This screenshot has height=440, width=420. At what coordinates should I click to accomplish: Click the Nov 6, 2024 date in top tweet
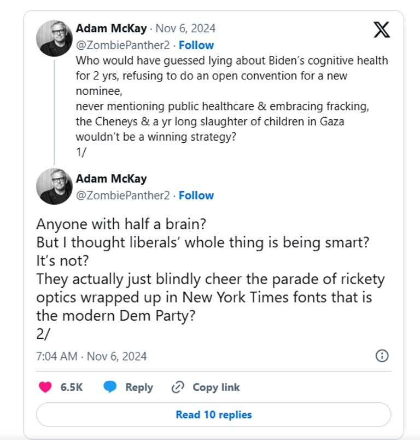(186, 28)
